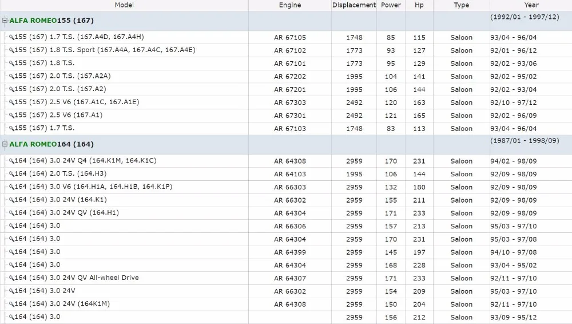This screenshot has height=324, width=572.
Task: Click year range (1987/01 - 1998/09)
Action: point(525,141)
